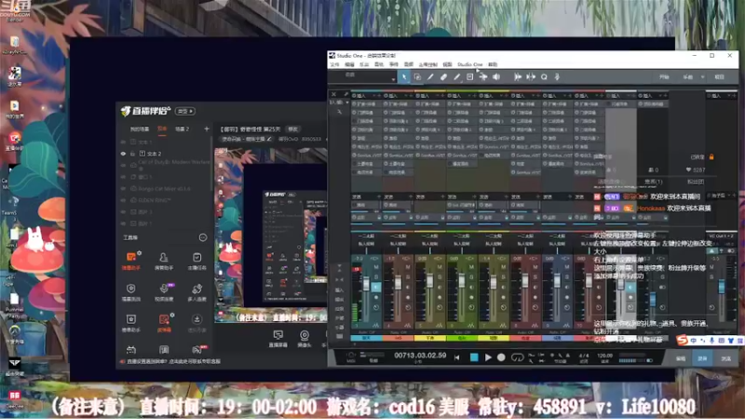745x419 pixels.
Task: Open the dropdown arrow left of Arrow tool
Action: tap(393, 79)
